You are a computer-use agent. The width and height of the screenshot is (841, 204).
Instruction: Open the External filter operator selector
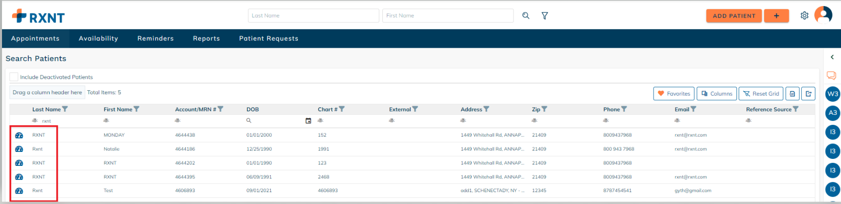tap(391, 121)
